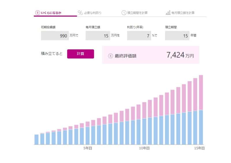Click the 初期投資額 label
Viewport: 231px width, 163px height.
click(48, 27)
